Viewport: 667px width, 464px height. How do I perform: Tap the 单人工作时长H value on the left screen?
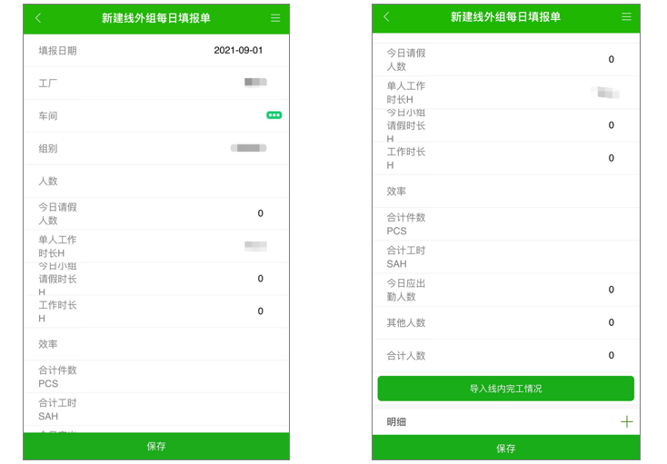[255, 246]
